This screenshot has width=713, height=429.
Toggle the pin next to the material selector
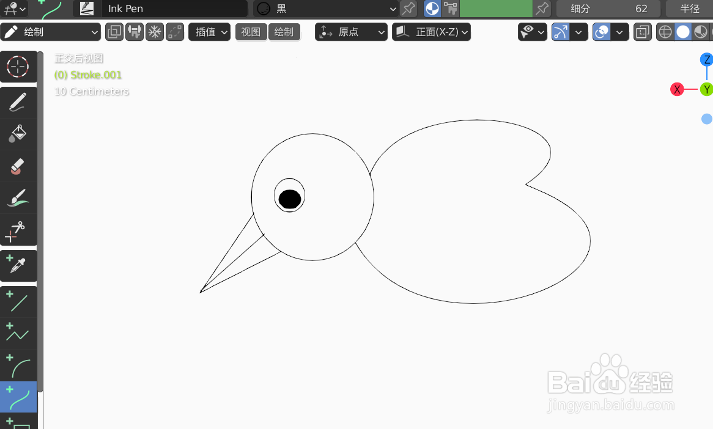408,9
